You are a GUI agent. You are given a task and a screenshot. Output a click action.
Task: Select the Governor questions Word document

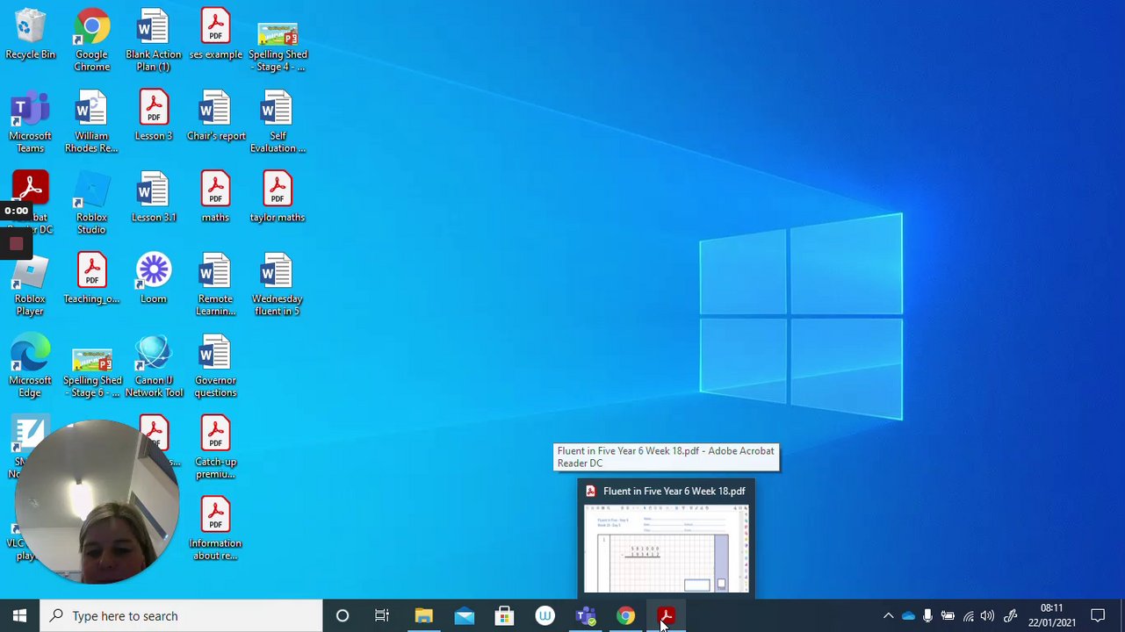(x=215, y=367)
